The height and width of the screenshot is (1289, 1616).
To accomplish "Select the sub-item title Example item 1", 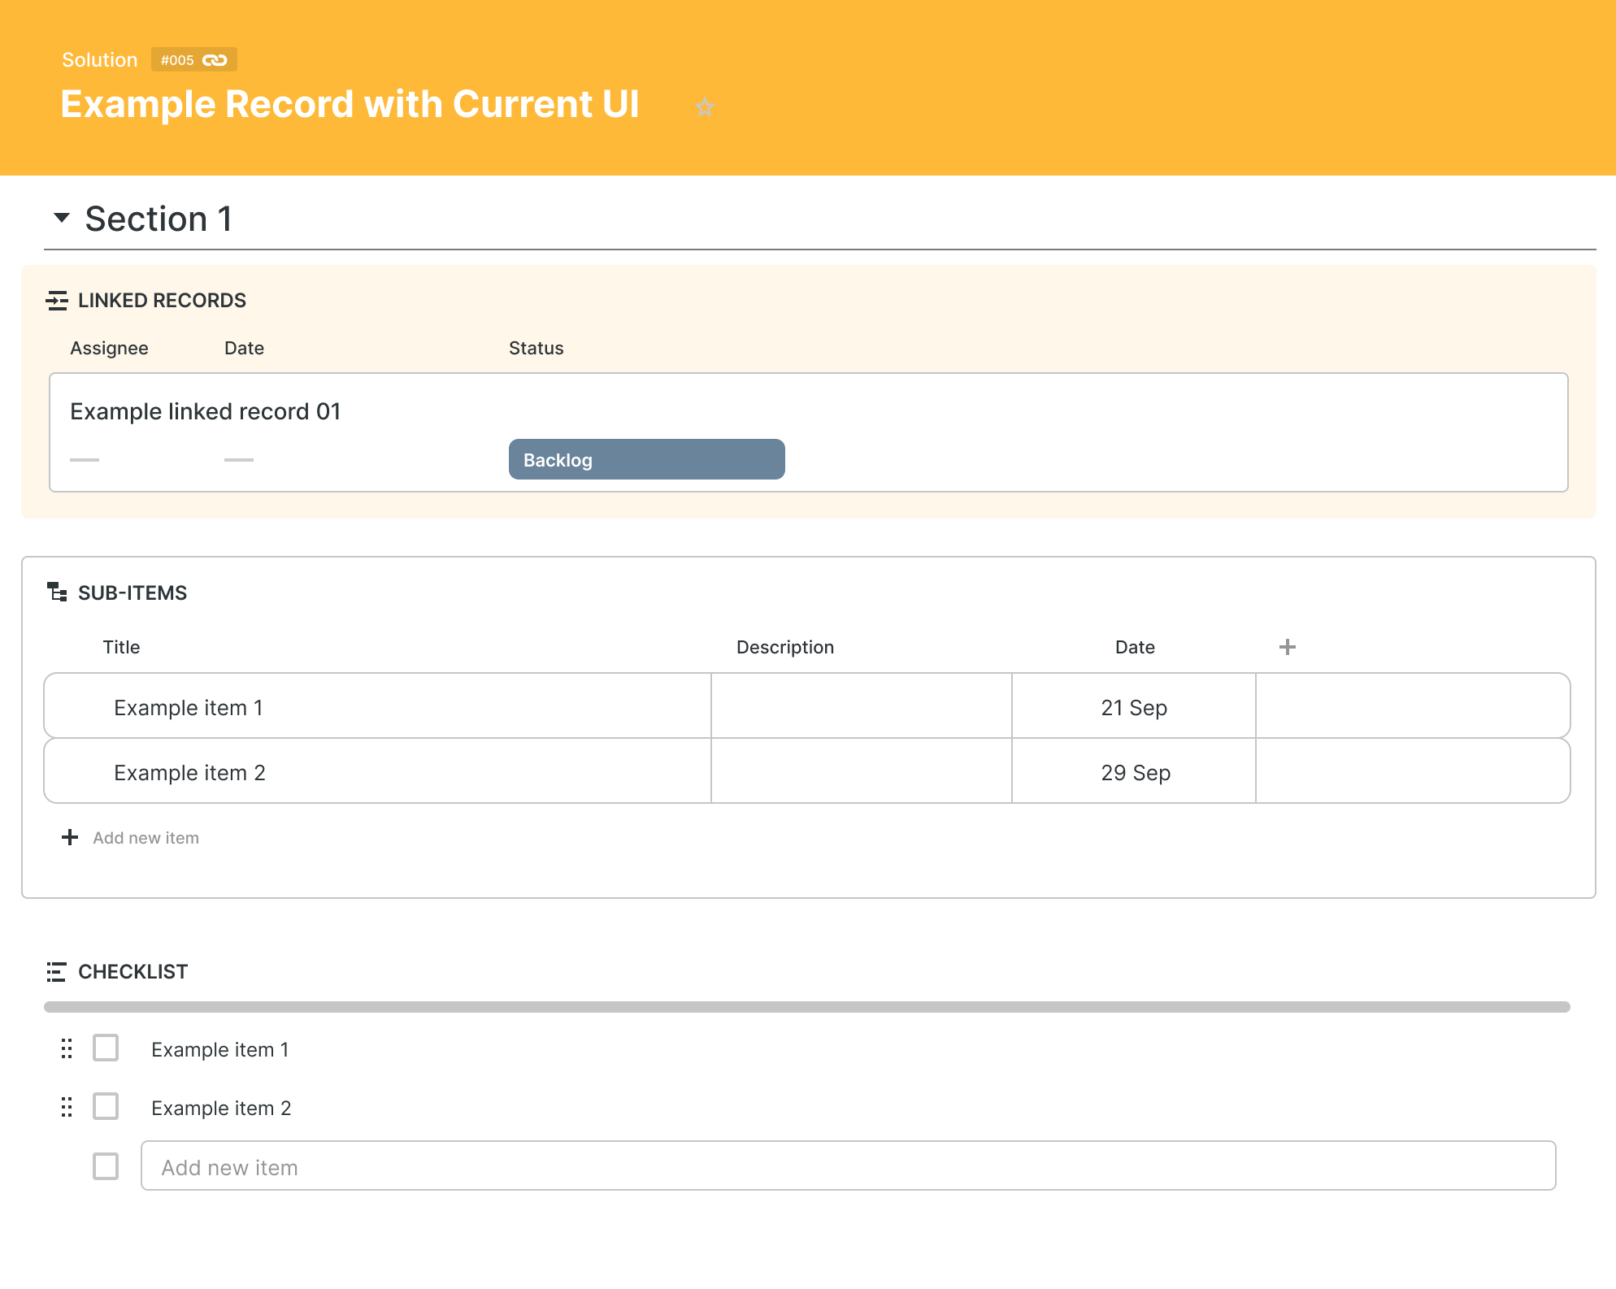I will [189, 708].
